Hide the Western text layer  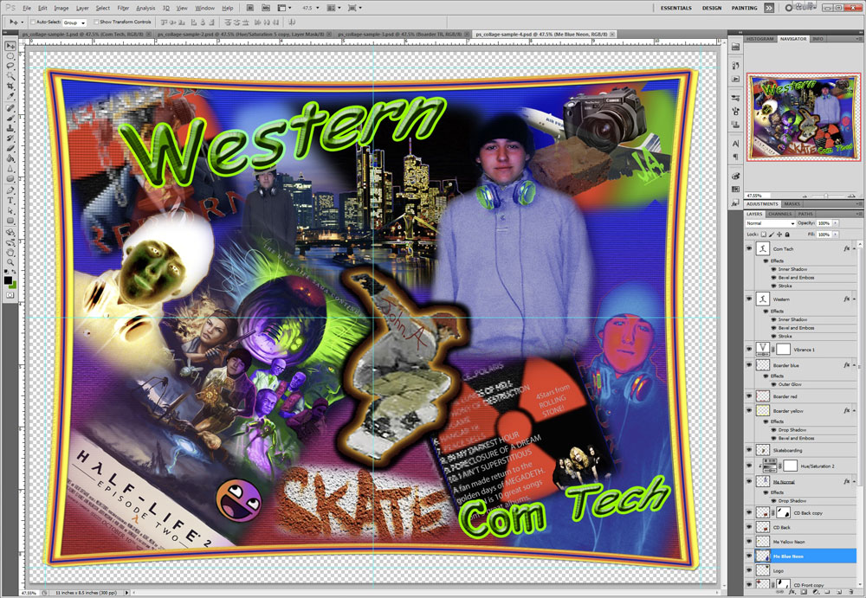750,299
